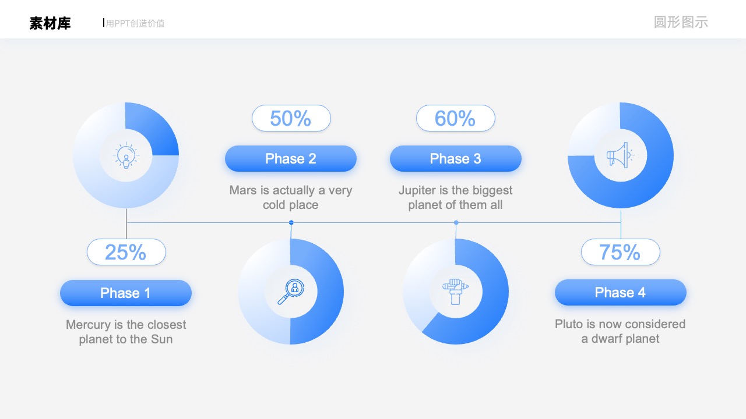Select the magnifying glass icon in Phase 2 donut
This screenshot has width=746, height=419.
point(291,292)
